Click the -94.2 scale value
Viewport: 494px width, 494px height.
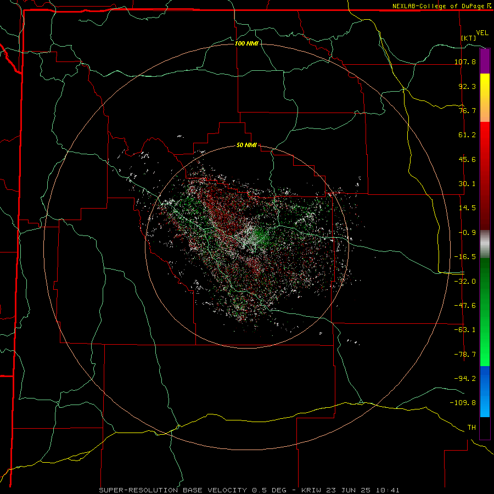pos(465,378)
